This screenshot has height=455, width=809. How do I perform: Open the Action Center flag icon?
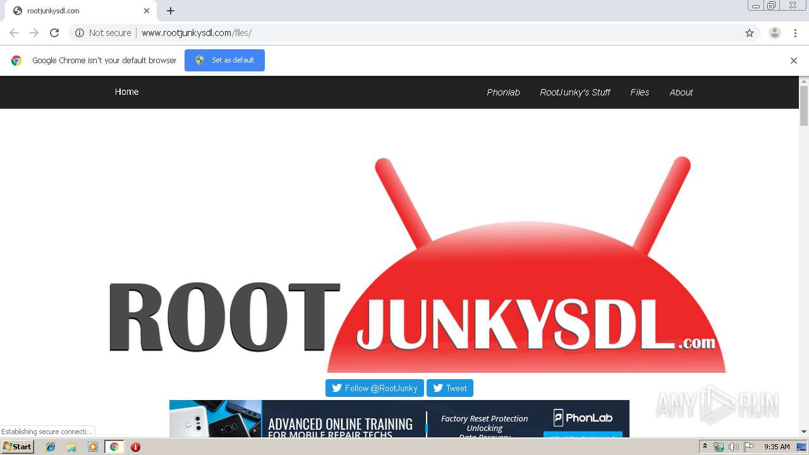pyautogui.click(x=749, y=447)
